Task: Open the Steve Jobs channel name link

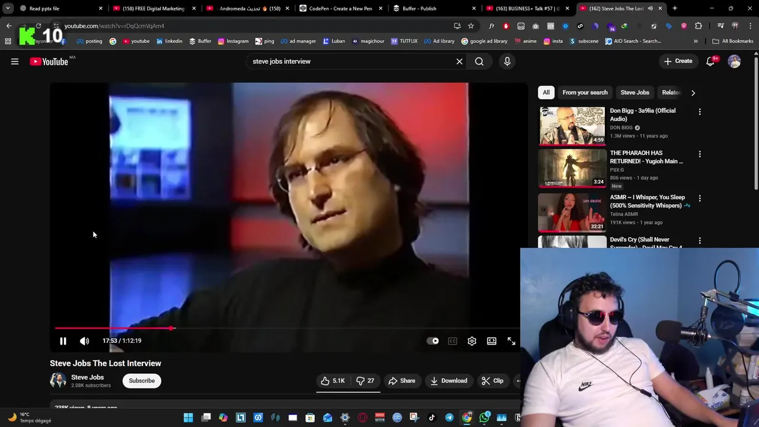Action: pos(87,377)
